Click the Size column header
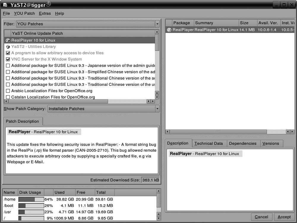 pos(245,23)
